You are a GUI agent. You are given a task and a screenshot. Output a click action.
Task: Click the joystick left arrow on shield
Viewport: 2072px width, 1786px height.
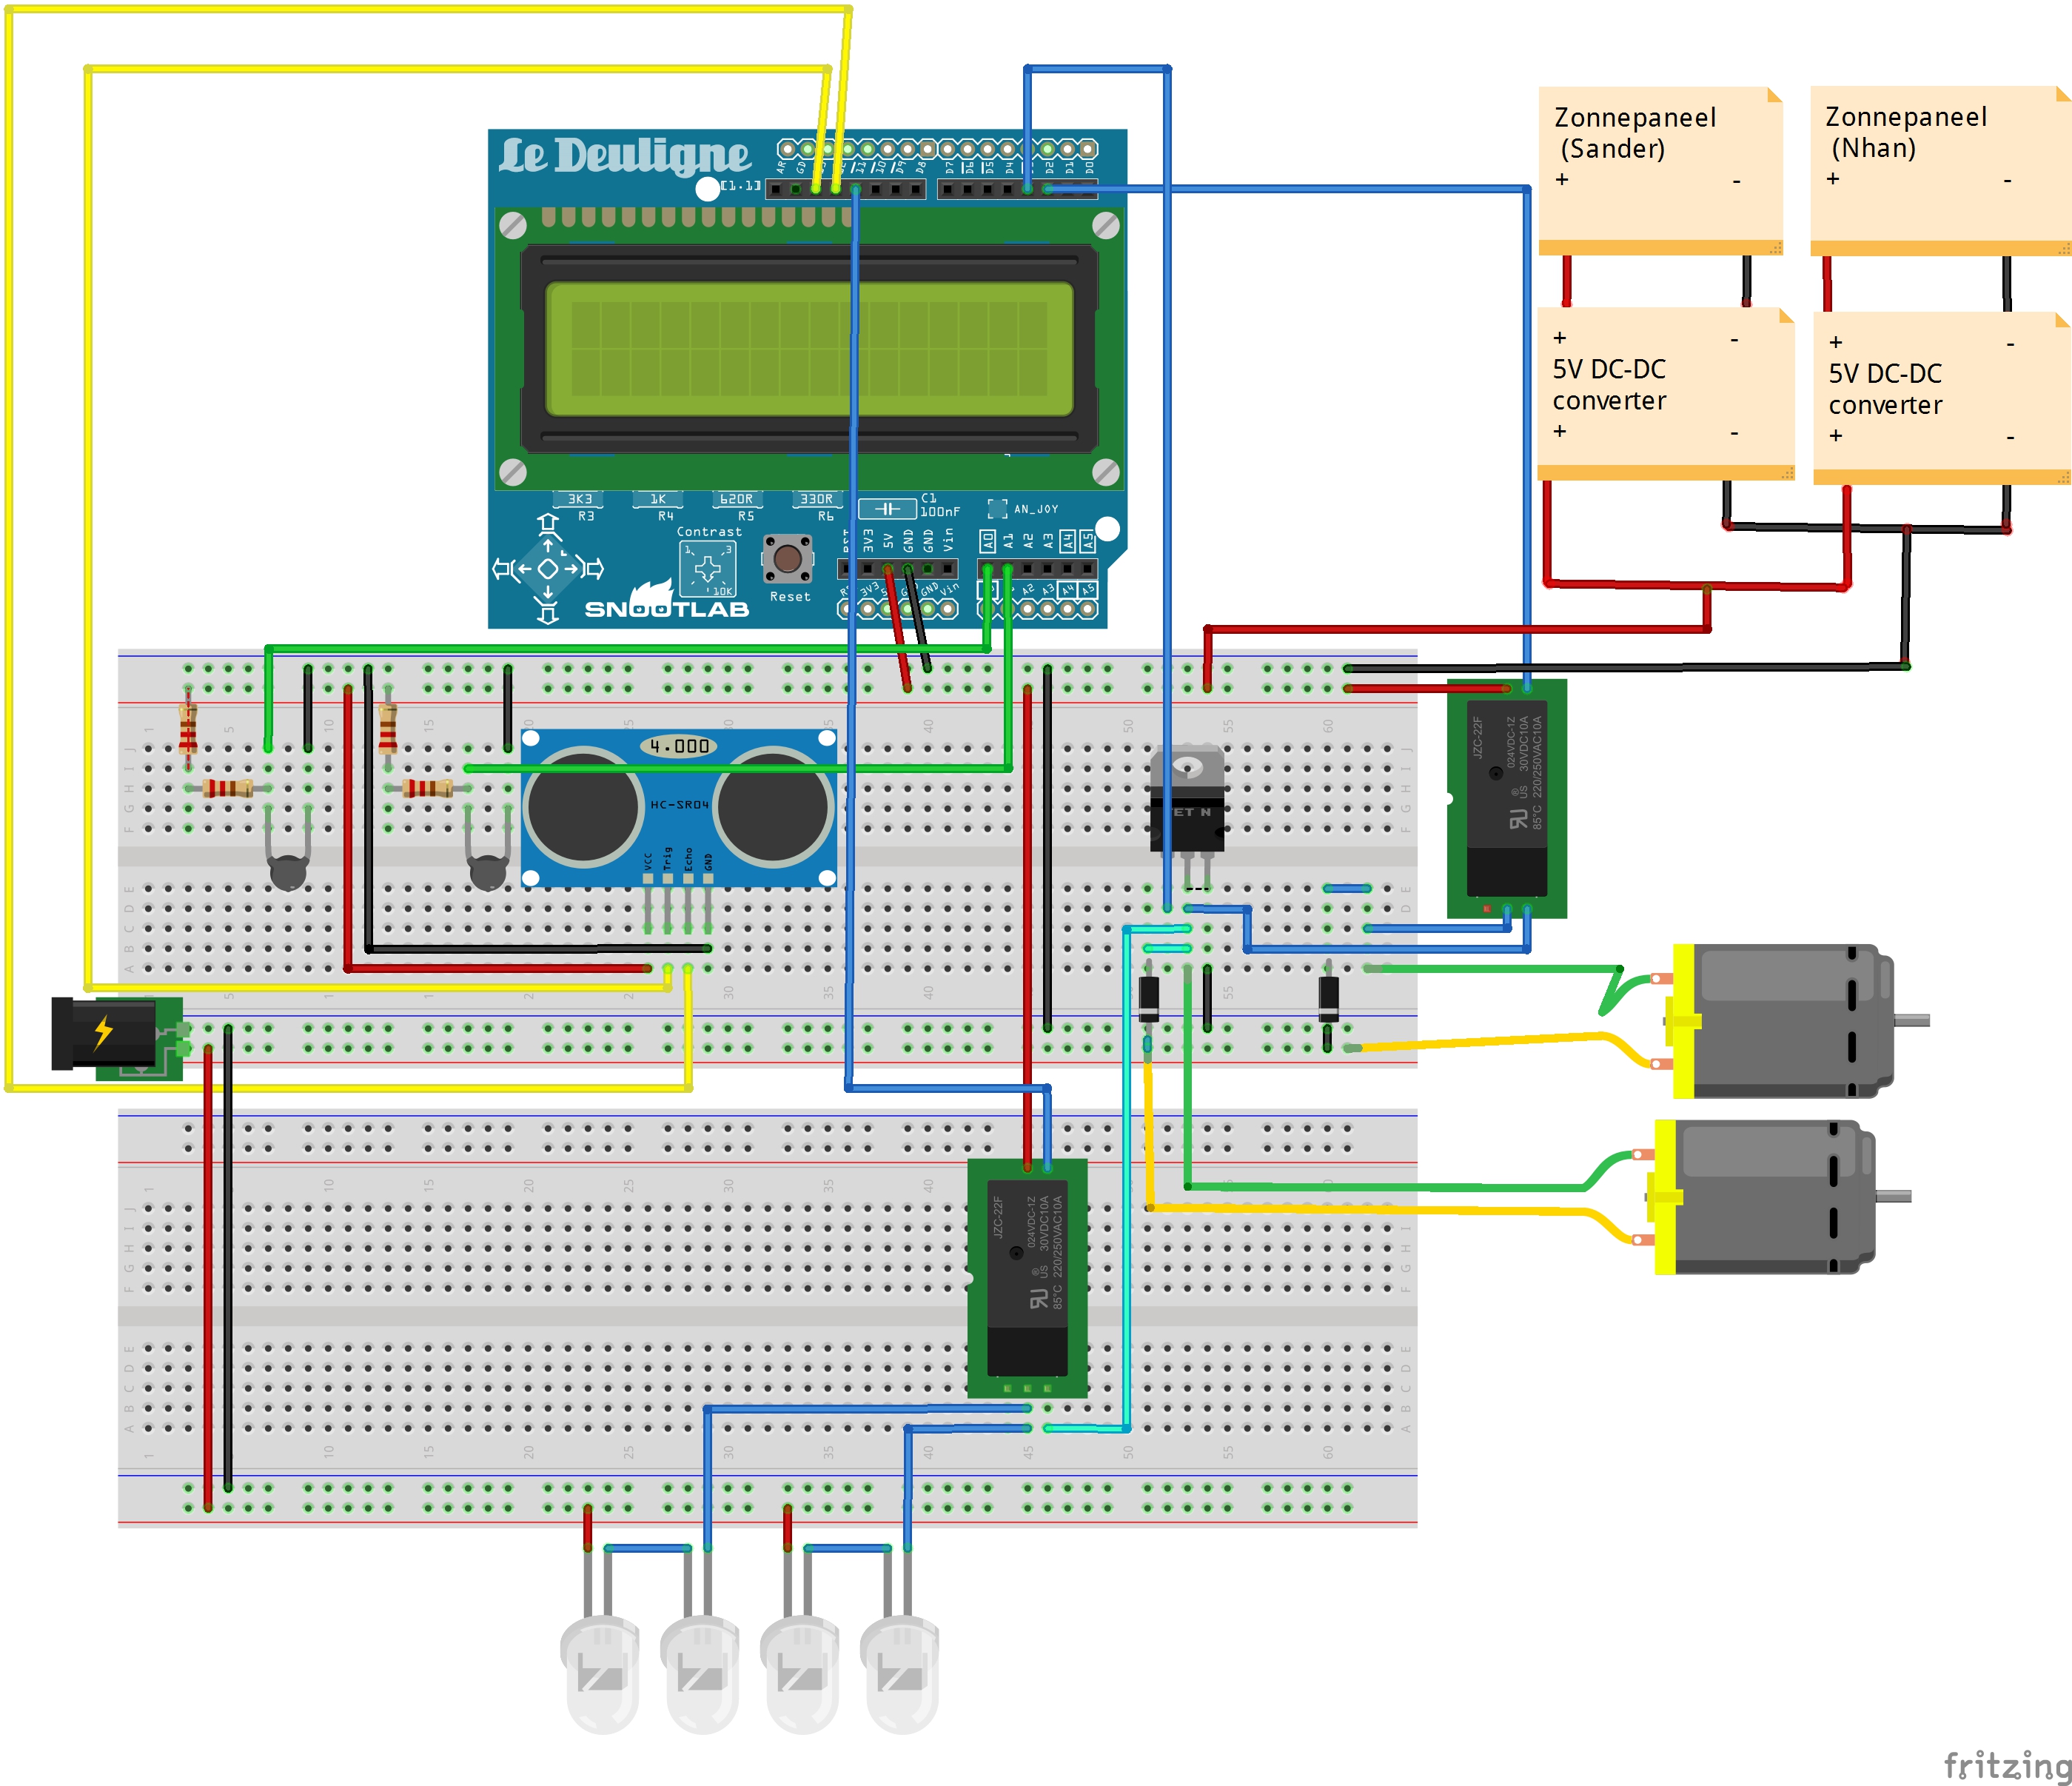coord(502,569)
